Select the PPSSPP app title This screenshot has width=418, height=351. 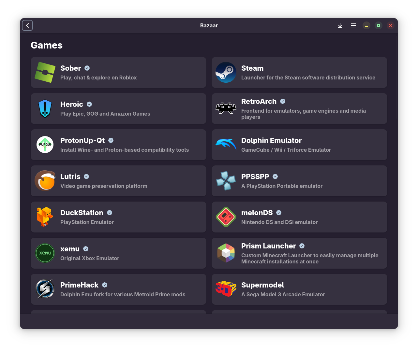pyautogui.click(x=255, y=176)
